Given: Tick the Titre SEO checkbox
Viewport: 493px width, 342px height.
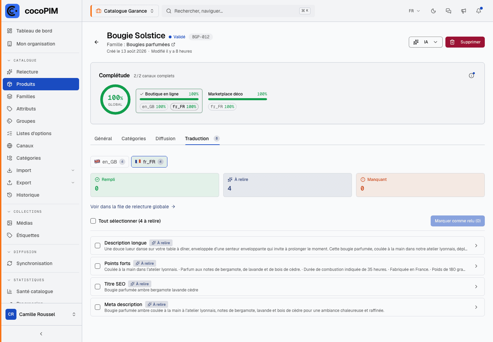Looking at the screenshot, I should click(98, 287).
